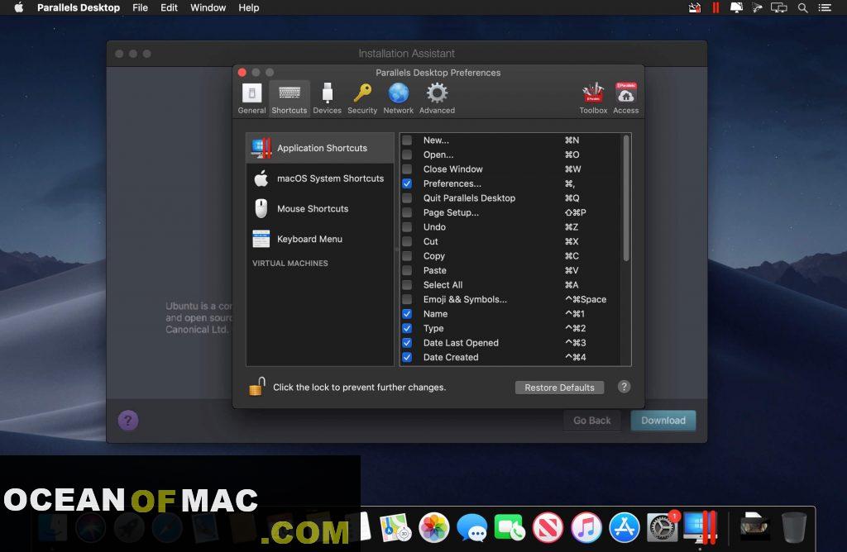
Task: Open the Security key icon
Action: coord(362,93)
